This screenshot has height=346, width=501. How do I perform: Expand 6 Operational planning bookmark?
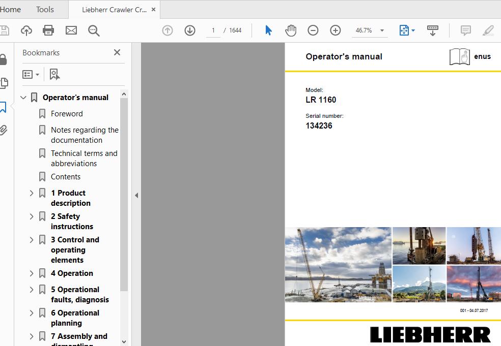pos(32,313)
